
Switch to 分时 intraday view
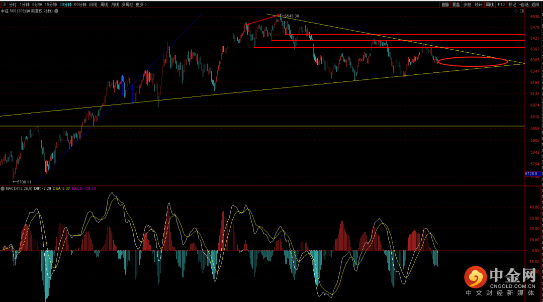point(13,5)
